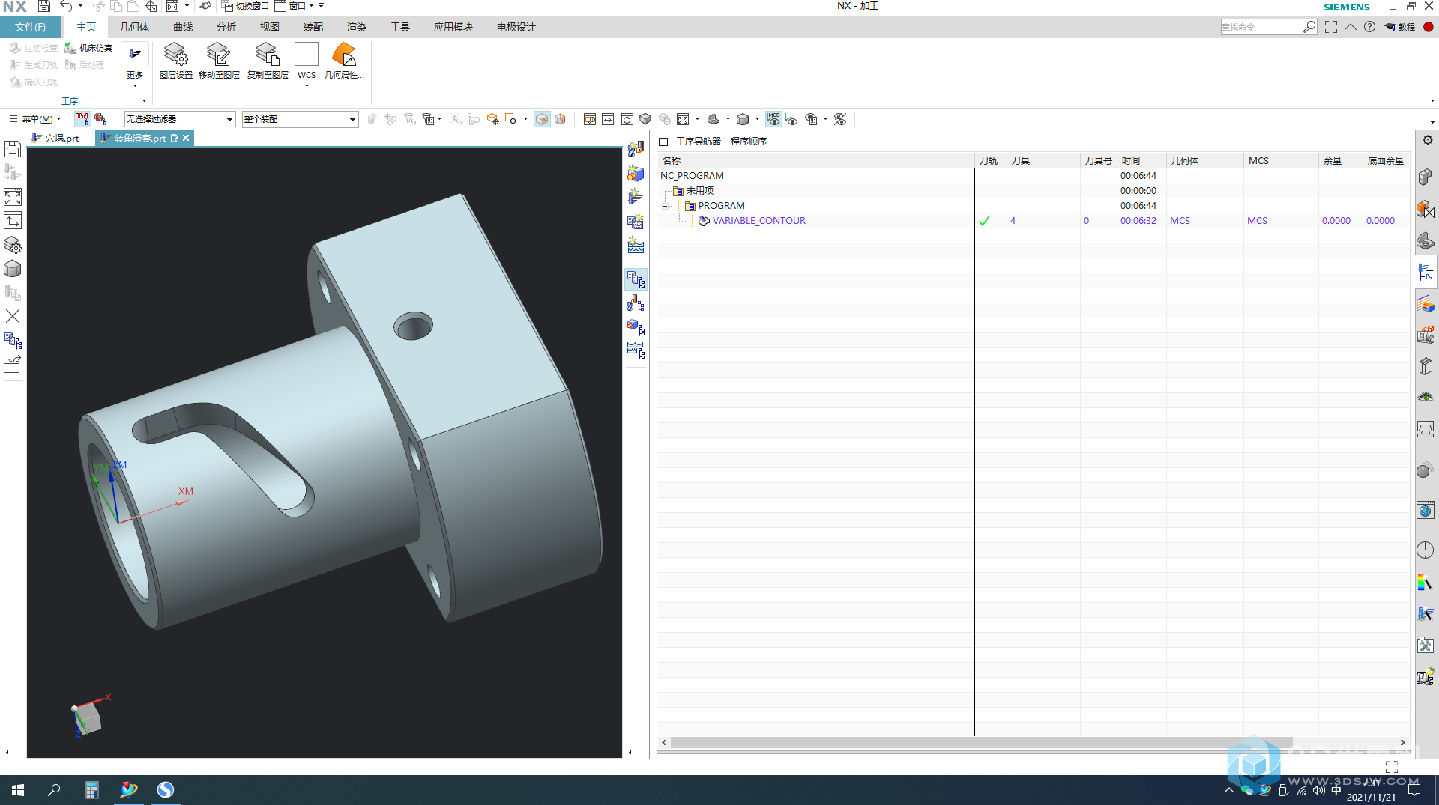Viewport: 1439px width, 805px height.
Task: Open the selection filter dropdown (无选择过滤器)
Action: point(180,119)
